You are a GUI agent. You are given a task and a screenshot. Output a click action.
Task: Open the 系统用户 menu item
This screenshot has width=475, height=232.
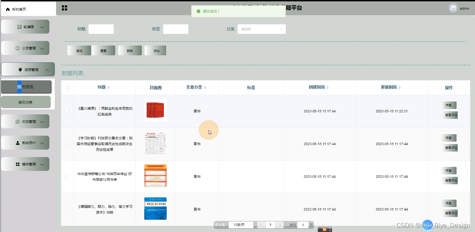25,143
